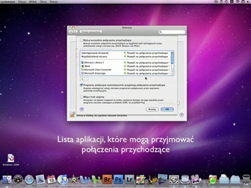Image resolution: width=251 pixels, height=188 pixels.
Task: Open iCal showing date 18
Action: pos(51,179)
